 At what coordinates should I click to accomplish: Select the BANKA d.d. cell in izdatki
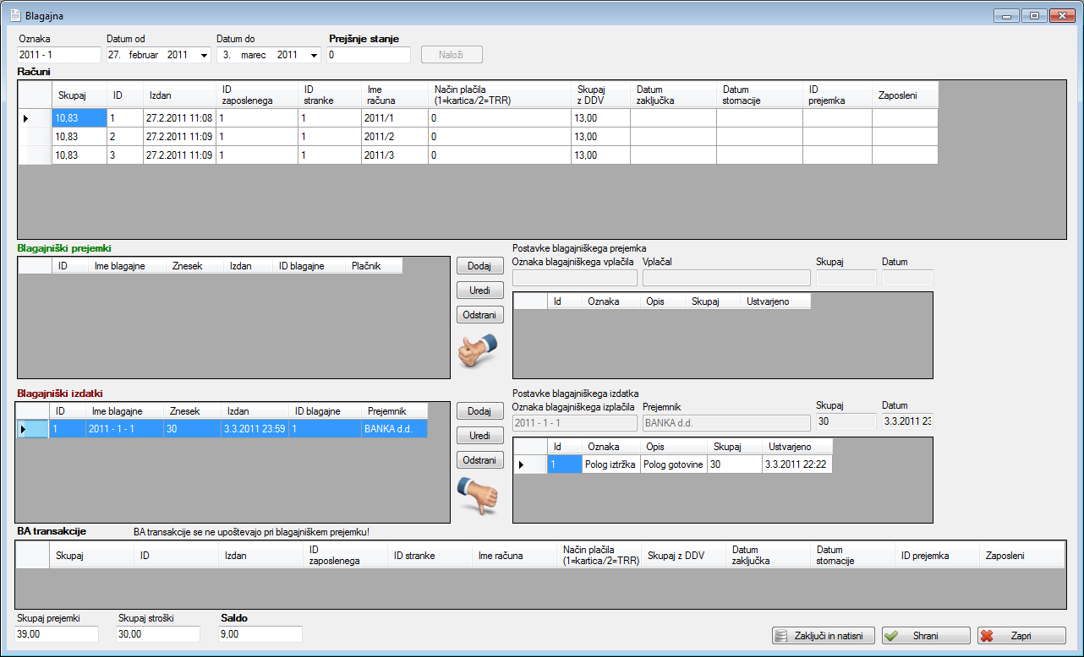394,429
